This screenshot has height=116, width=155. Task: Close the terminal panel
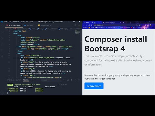[x=79, y=80]
